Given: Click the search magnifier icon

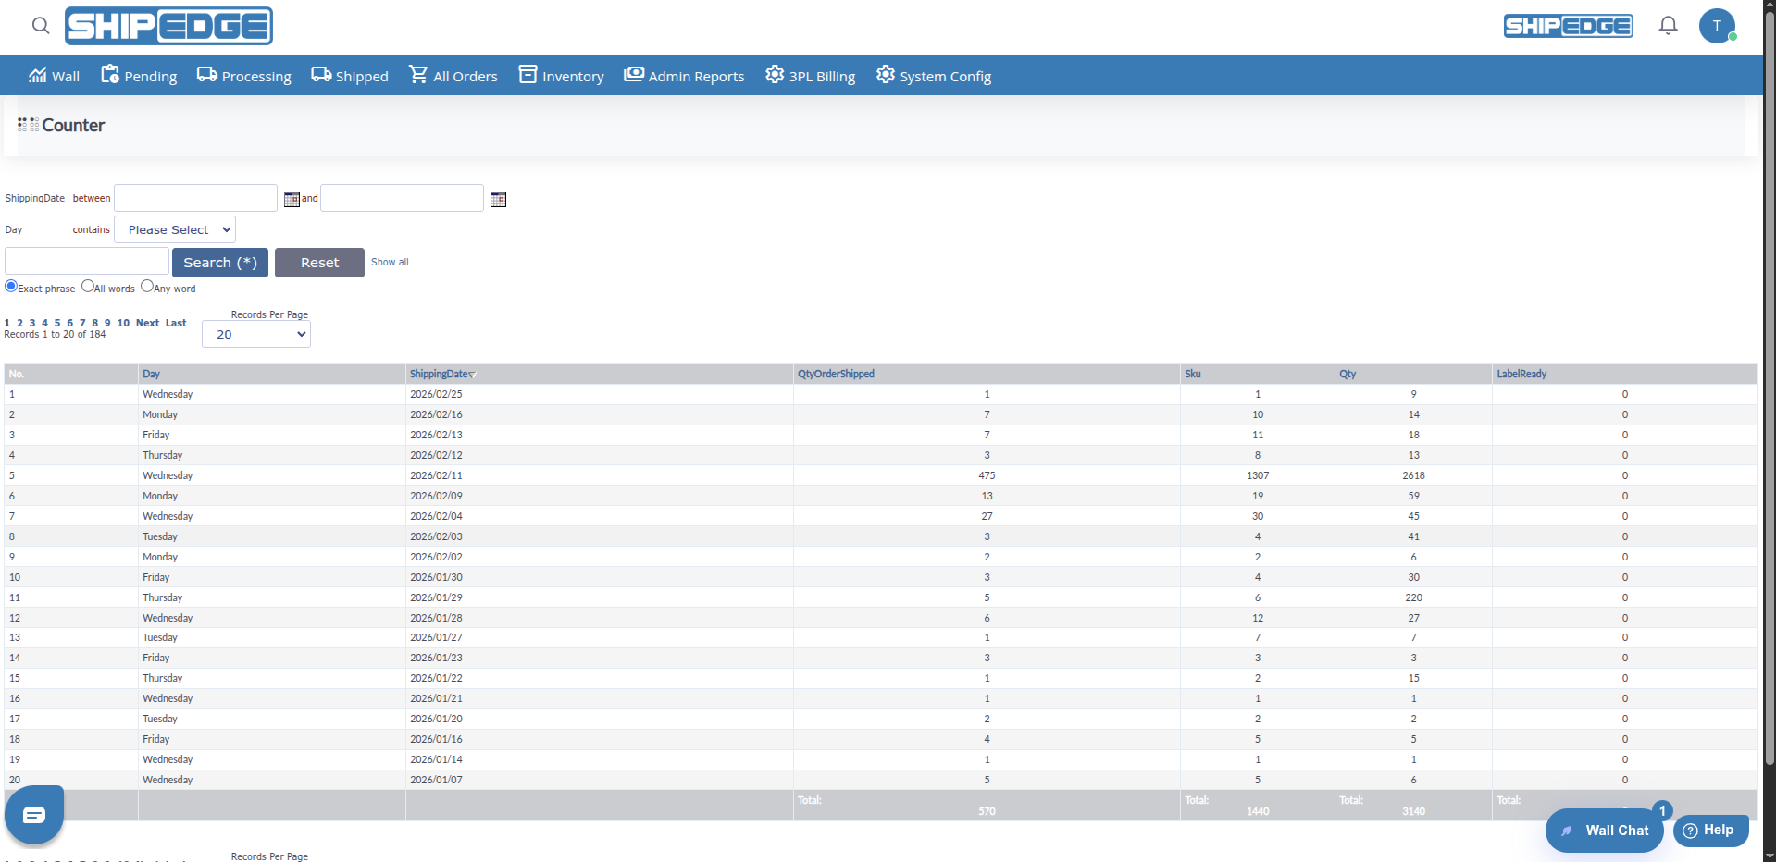Looking at the screenshot, I should point(41,25).
